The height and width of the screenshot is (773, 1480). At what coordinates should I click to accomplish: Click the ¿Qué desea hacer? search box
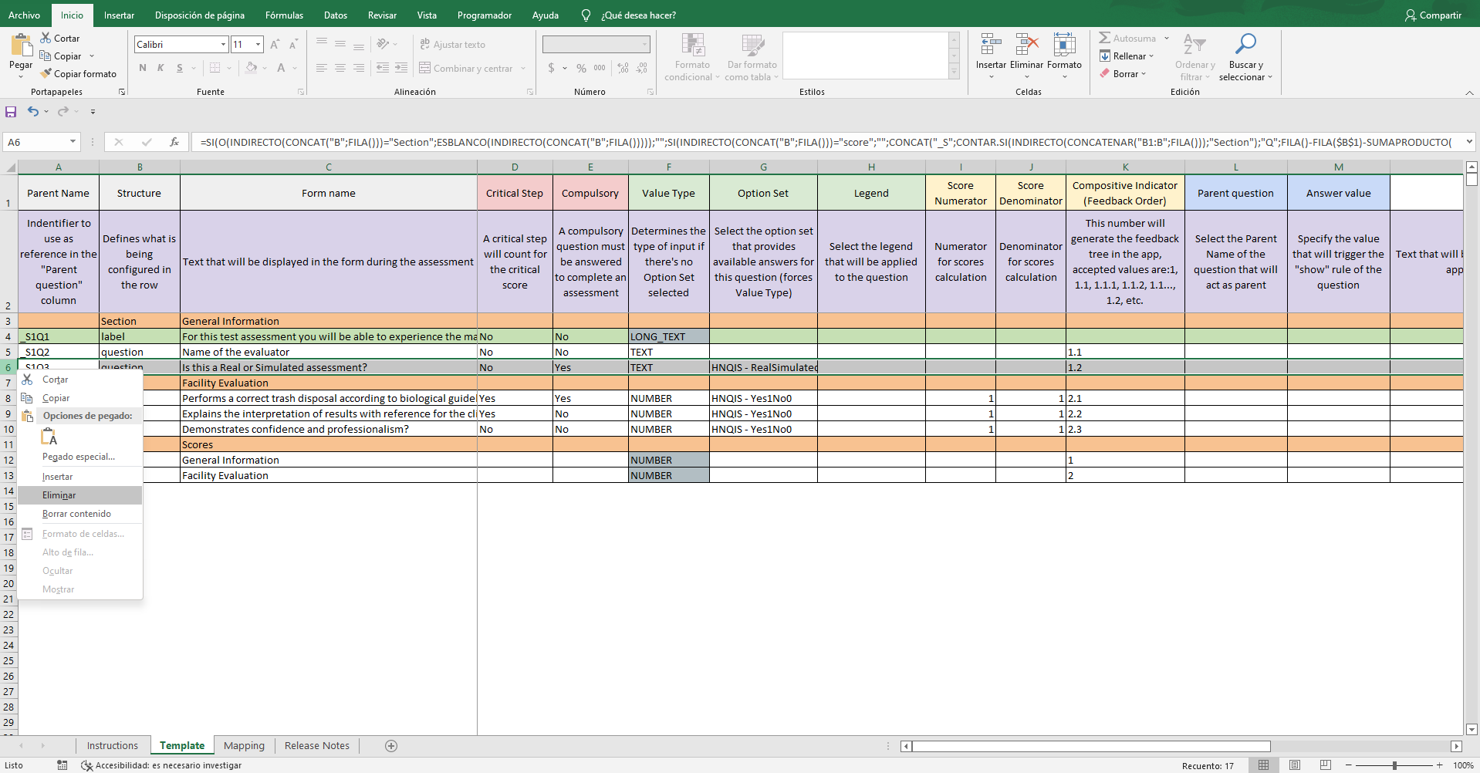pyautogui.click(x=638, y=15)
